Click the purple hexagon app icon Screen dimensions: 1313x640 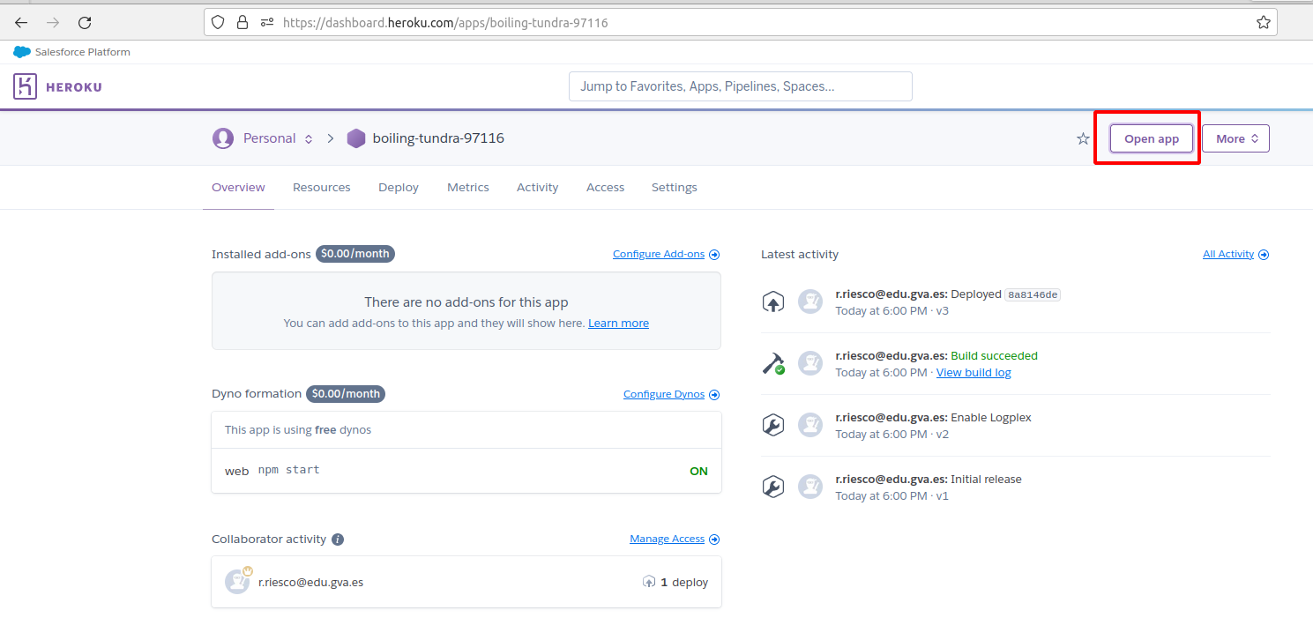356,138
